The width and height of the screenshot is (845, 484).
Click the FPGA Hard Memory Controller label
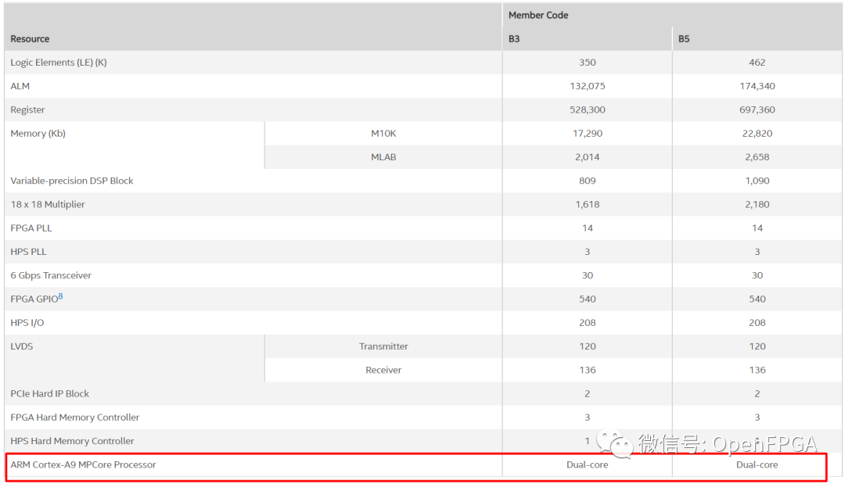[x=74, y=418]
